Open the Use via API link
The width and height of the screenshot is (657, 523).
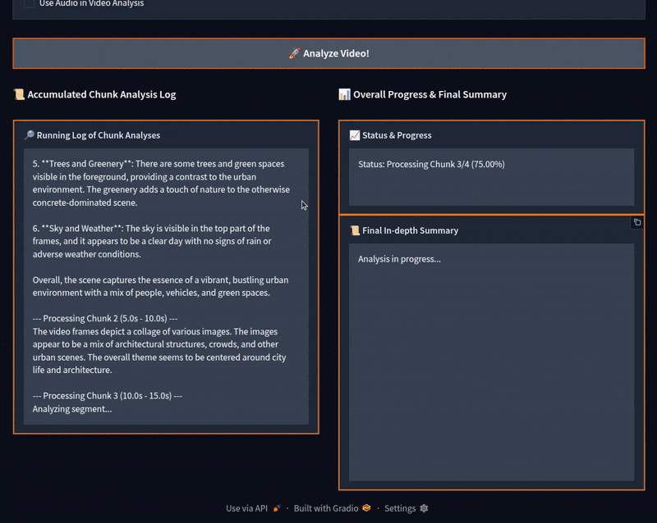(x=246, y=508)
